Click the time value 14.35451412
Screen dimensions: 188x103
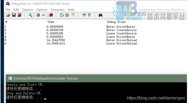[x=56, y=44]
